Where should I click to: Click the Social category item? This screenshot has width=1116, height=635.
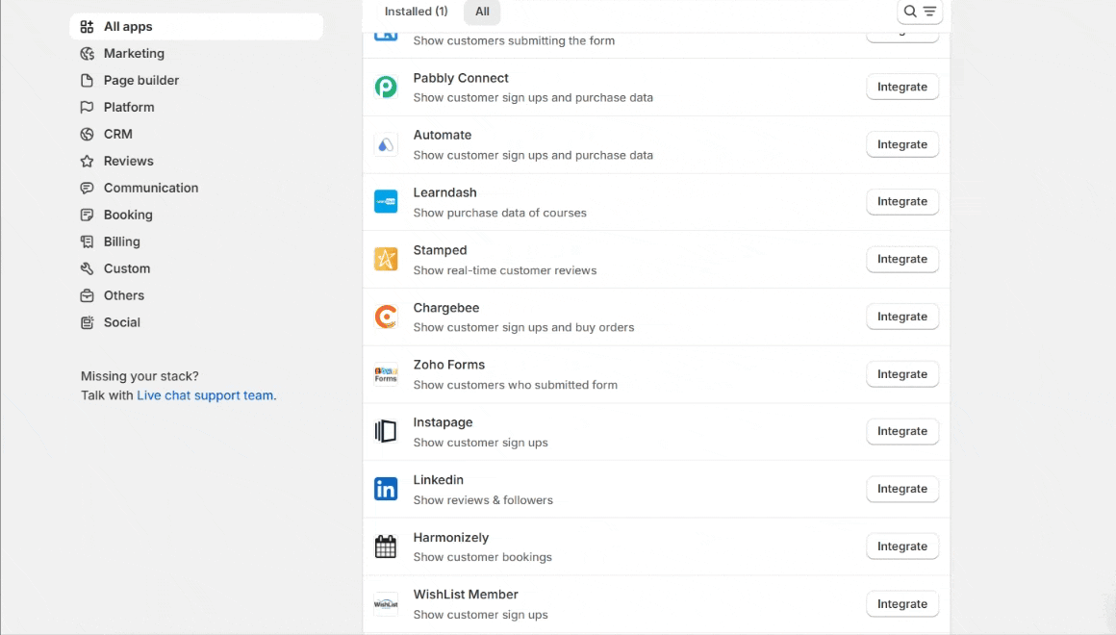pos(121,323)
